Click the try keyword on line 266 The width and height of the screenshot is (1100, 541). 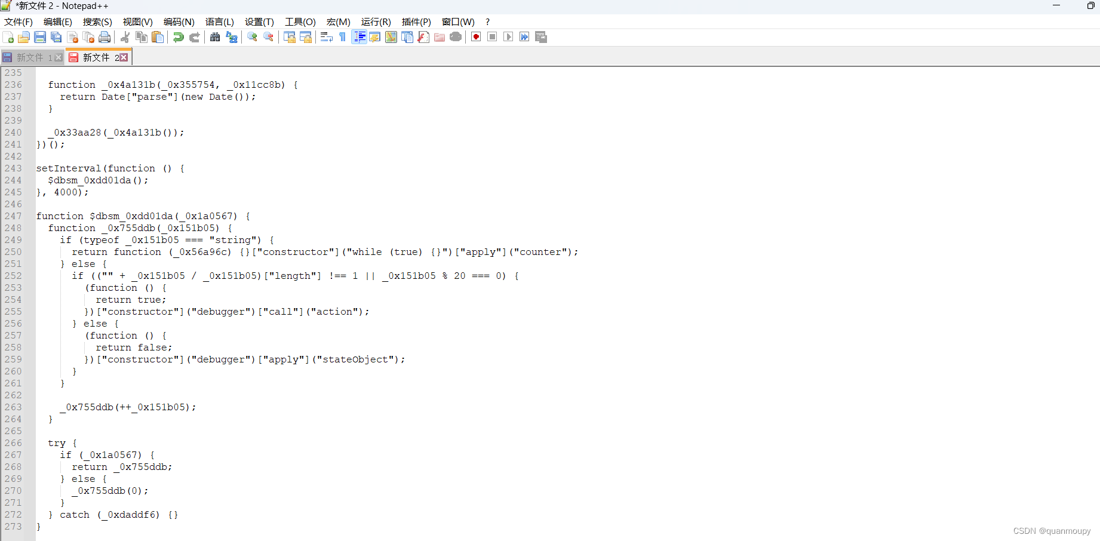(x=57, y=443)
